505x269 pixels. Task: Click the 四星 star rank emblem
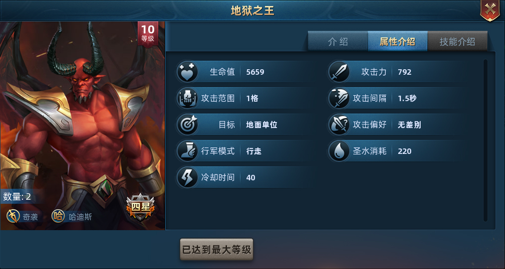point(140,207)
